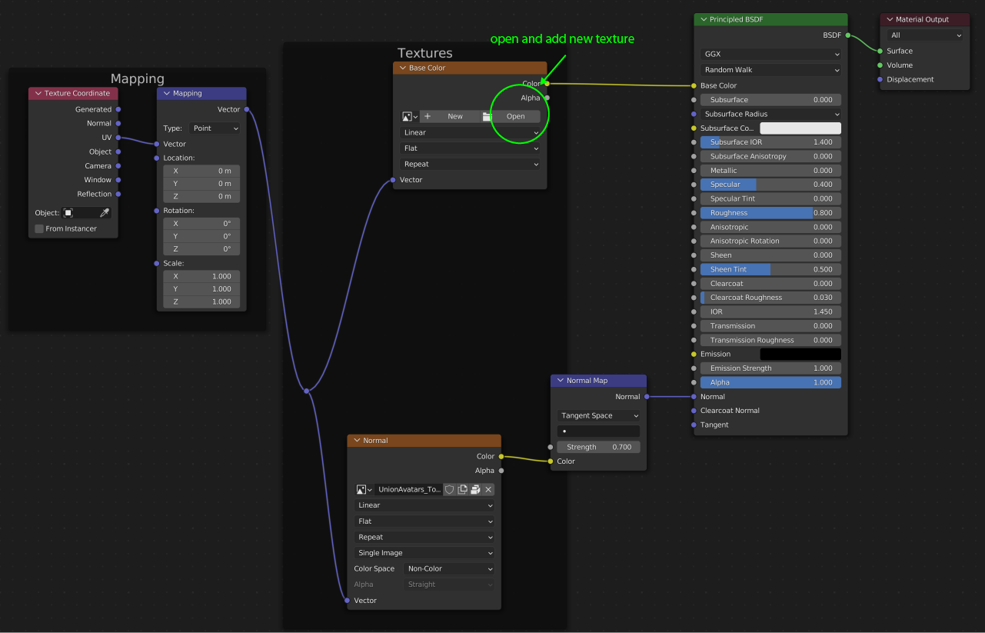
Task: Collapse the Principled BSDF node
Action: (x=703, y=19)
